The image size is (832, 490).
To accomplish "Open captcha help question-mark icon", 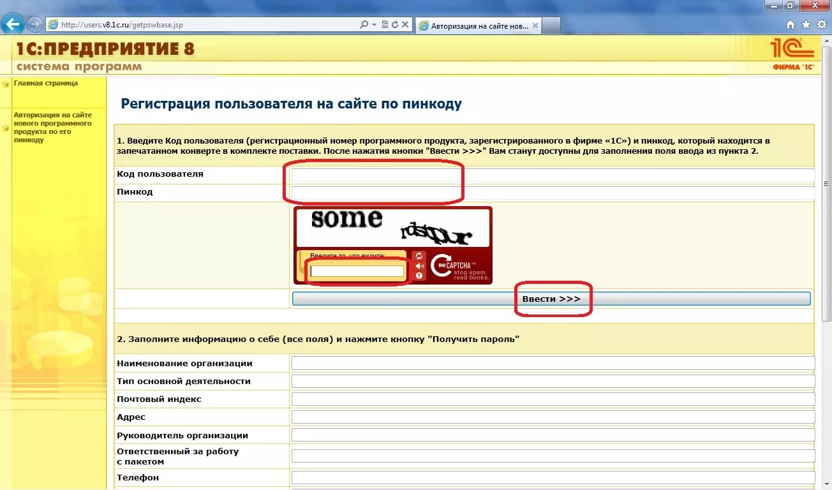I will [419, 276].
